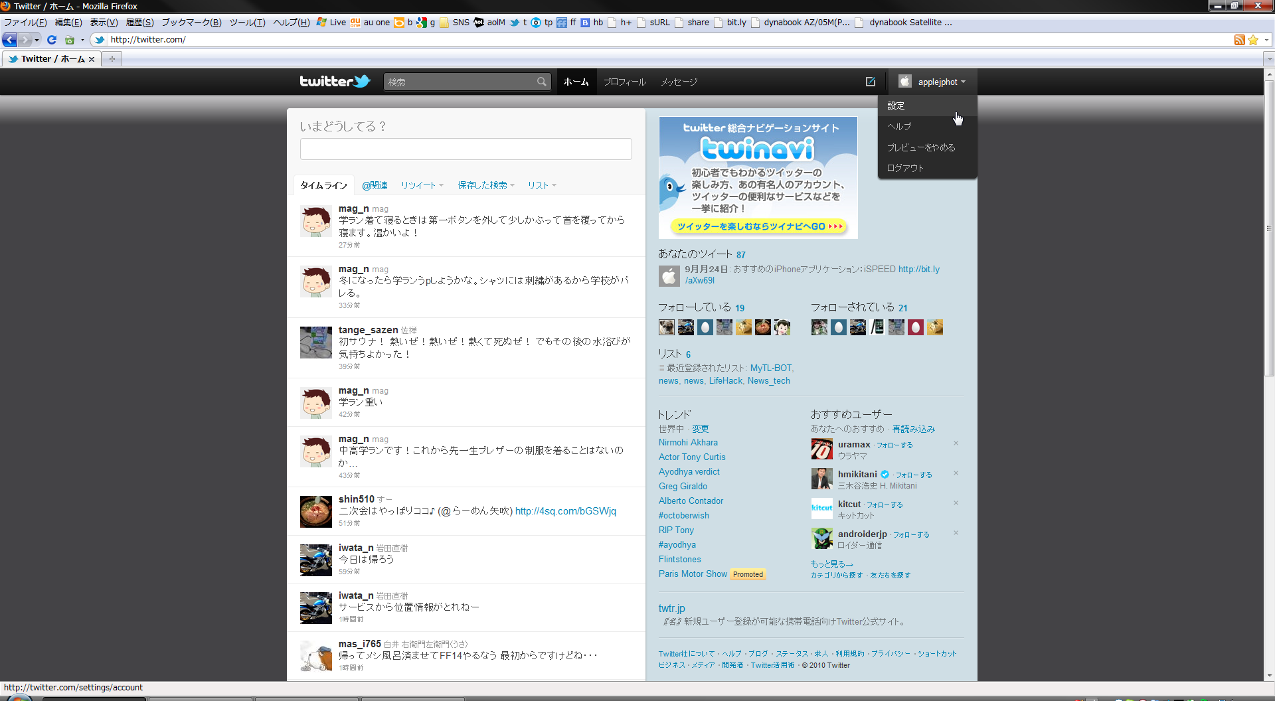Open the MyTL-BOT list link
The width and height of the screenshot is (1275, 701).
pyautogui.click(x=771, y=368)
